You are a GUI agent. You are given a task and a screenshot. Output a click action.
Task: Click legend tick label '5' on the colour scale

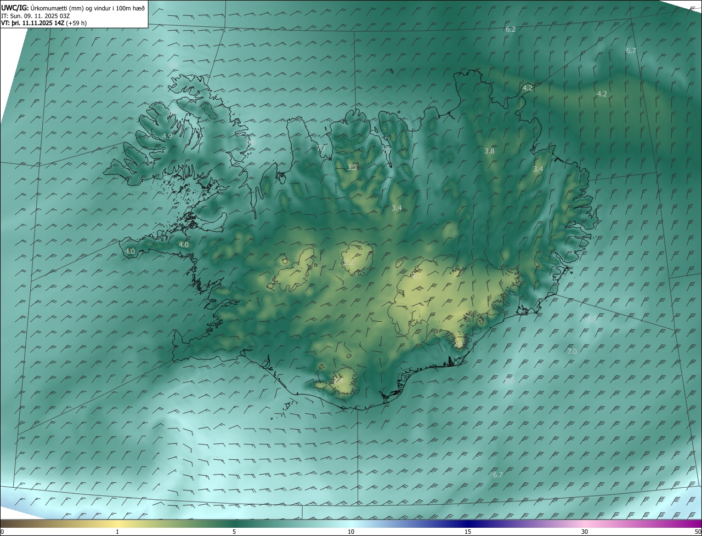pos(234,532)
